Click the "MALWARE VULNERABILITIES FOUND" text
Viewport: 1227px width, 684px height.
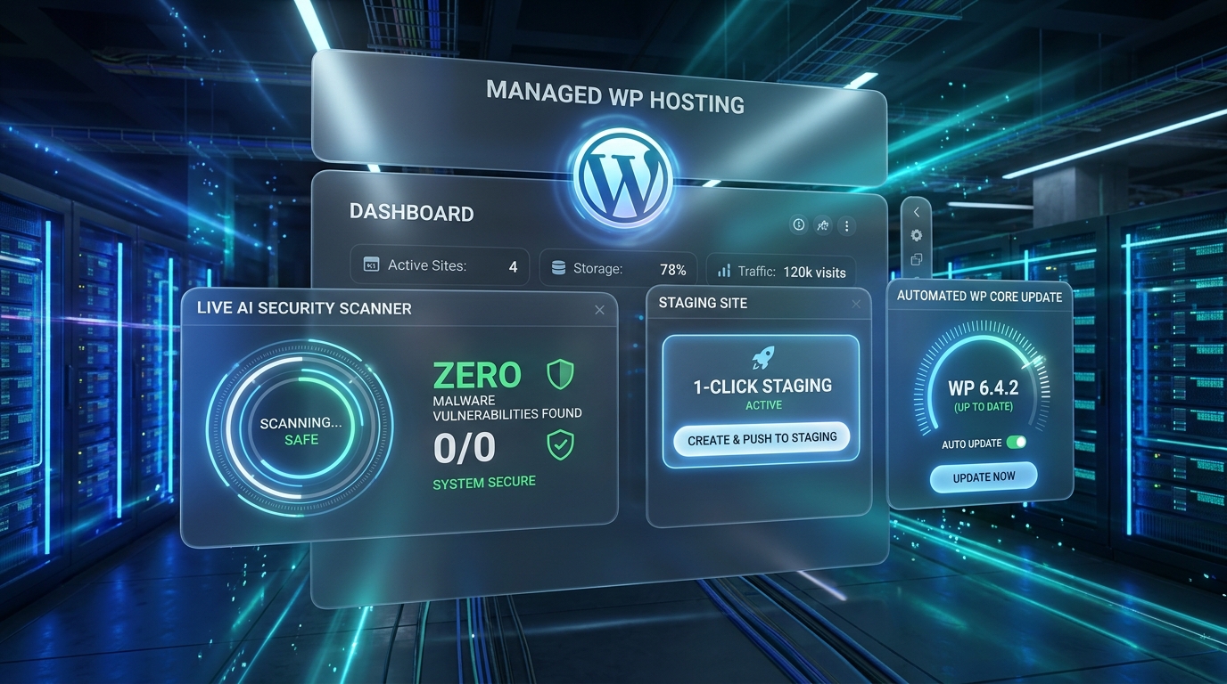pyautogui.click(x=507, y=407)
